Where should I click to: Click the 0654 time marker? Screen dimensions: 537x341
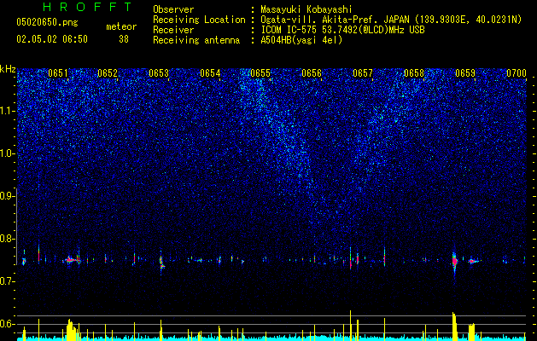pos(210,73)
